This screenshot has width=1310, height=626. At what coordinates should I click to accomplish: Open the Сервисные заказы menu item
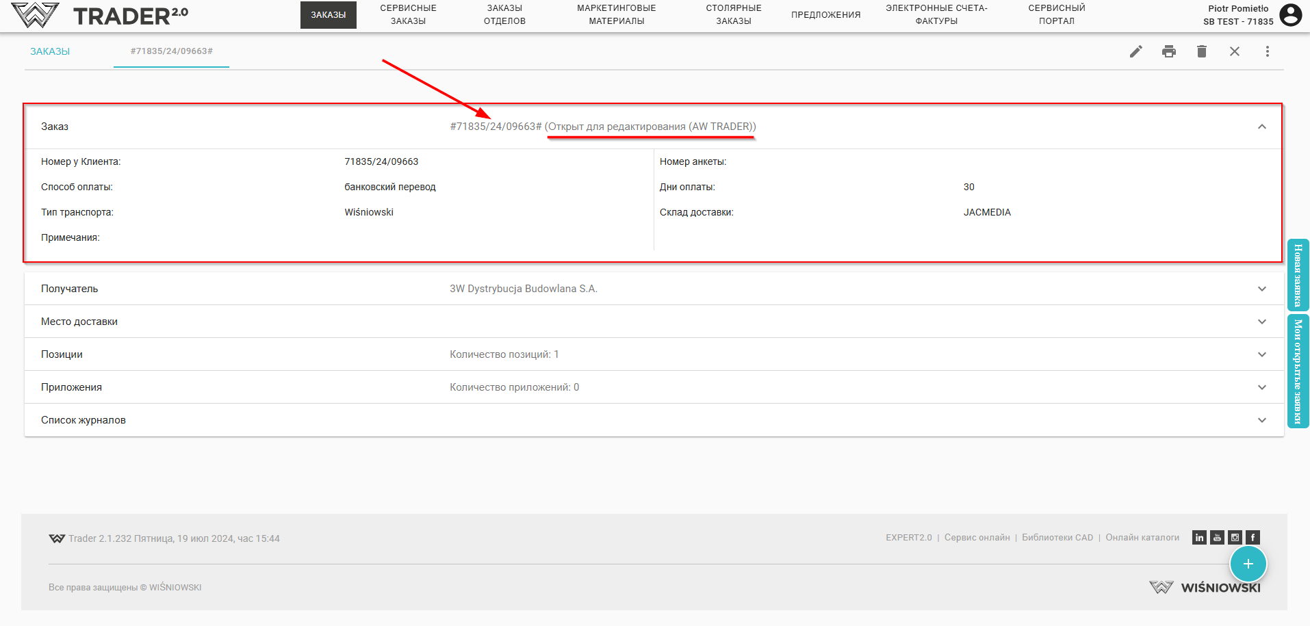[x=408, y=14]
